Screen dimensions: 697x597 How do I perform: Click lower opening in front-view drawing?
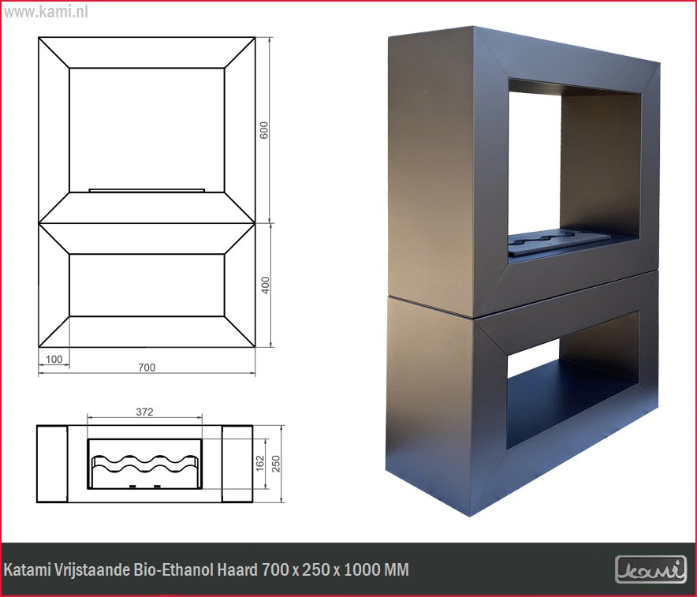147,285
